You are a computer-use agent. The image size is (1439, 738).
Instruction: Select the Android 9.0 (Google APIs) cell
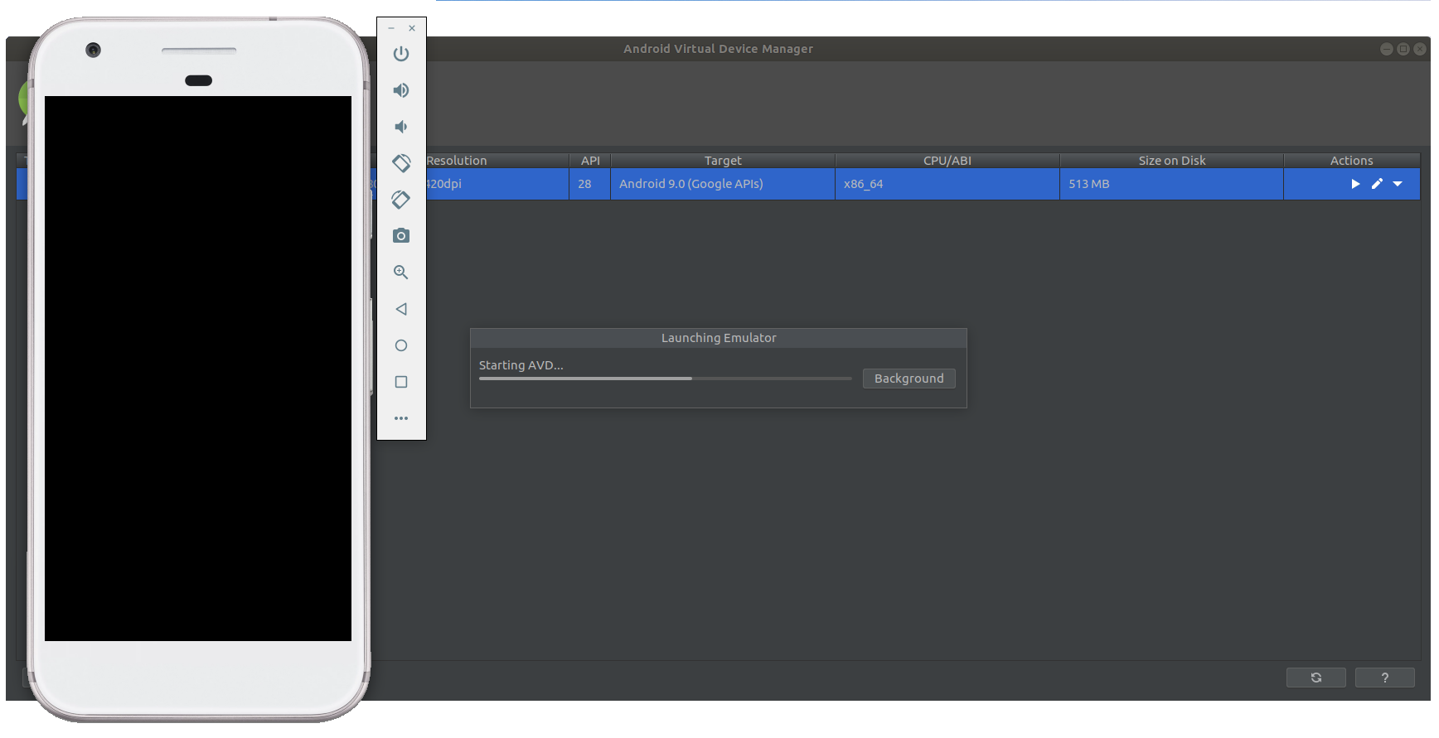coord(723,184)
